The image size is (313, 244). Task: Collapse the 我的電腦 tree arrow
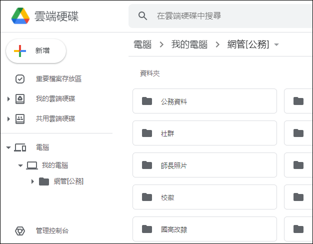point(20,165)
